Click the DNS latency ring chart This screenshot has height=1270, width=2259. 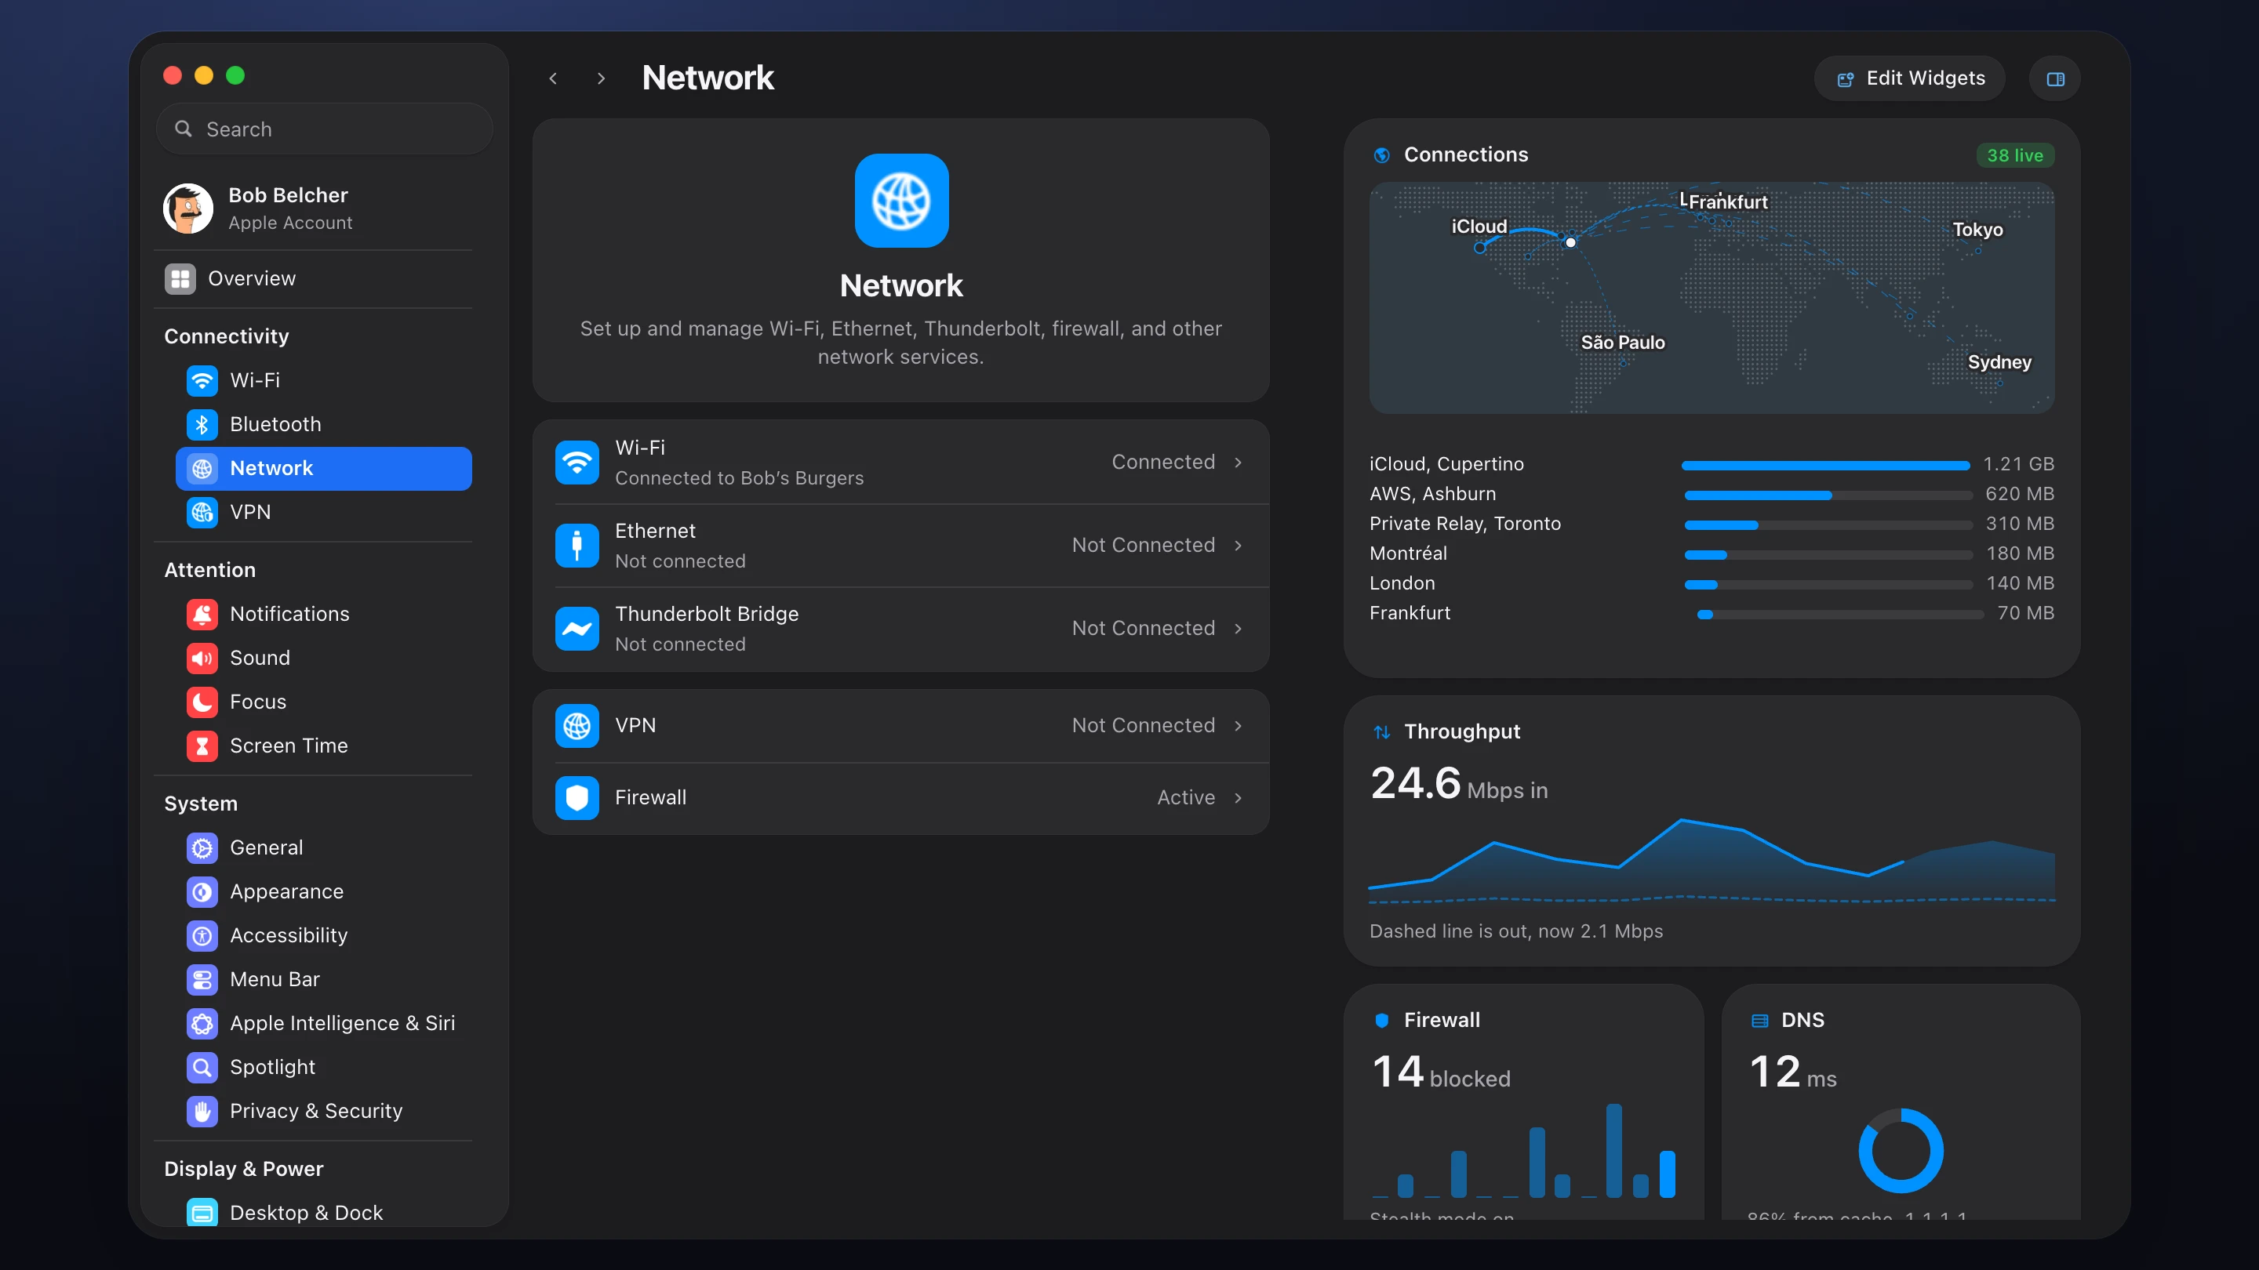[x=1901, y=1151]
